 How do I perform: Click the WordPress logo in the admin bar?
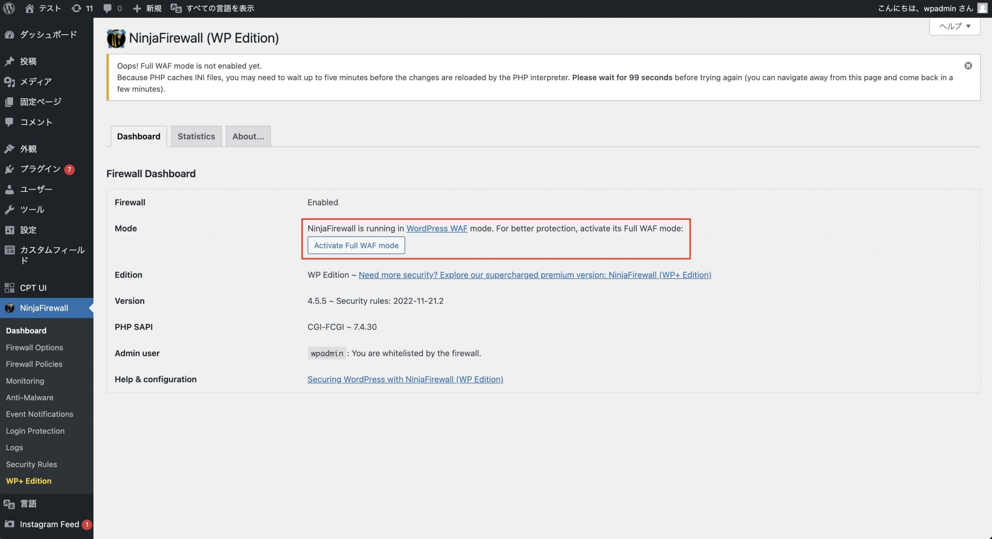pyautogui.click(x=9, y=8)
